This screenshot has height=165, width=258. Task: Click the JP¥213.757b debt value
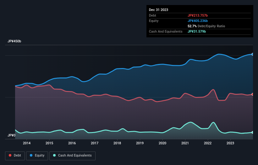click(198, 15)
